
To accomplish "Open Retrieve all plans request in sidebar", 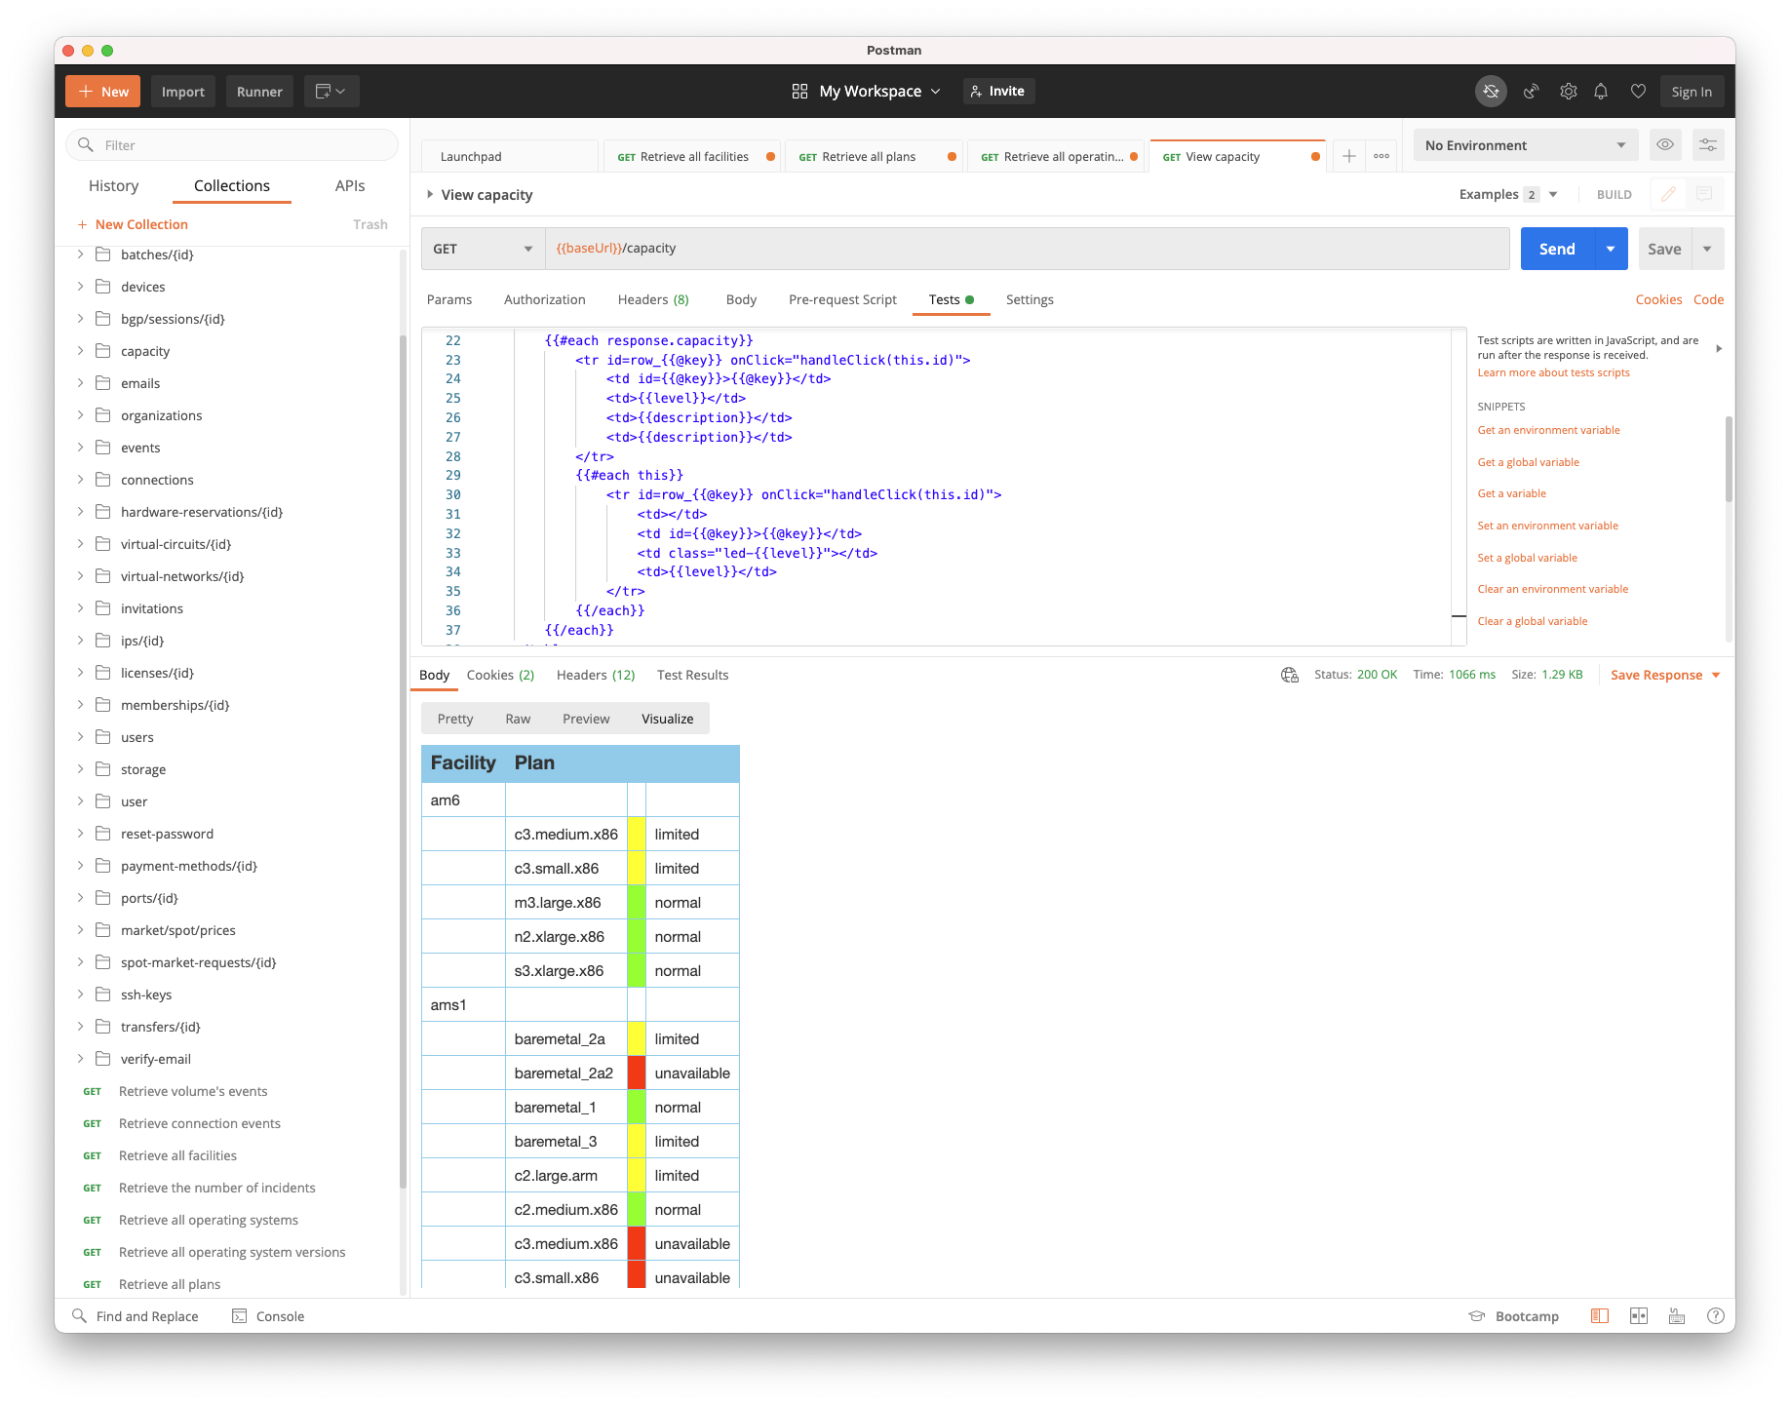I will tap(170, 1284).
